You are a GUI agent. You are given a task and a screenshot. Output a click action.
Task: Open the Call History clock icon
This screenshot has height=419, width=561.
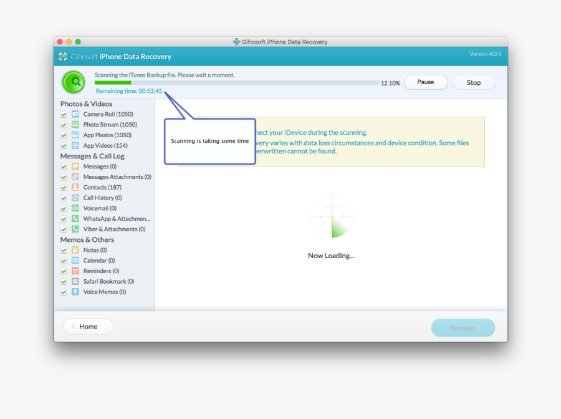click(x=76, y=198)
